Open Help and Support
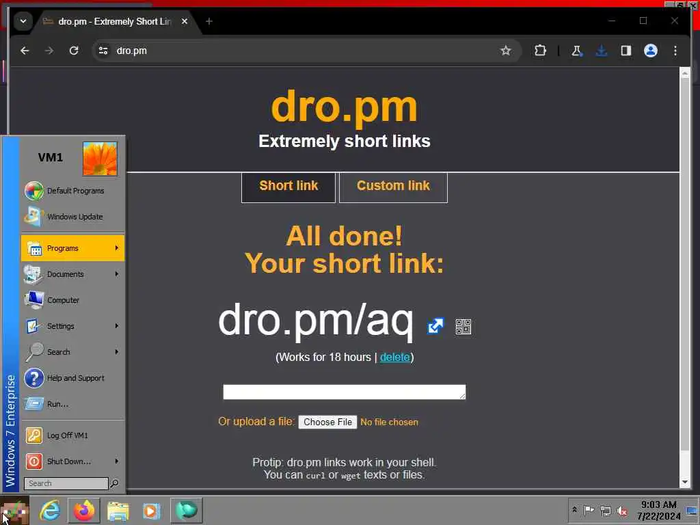The height and width of the screenshot is (525, 700). tap(72, 377)
